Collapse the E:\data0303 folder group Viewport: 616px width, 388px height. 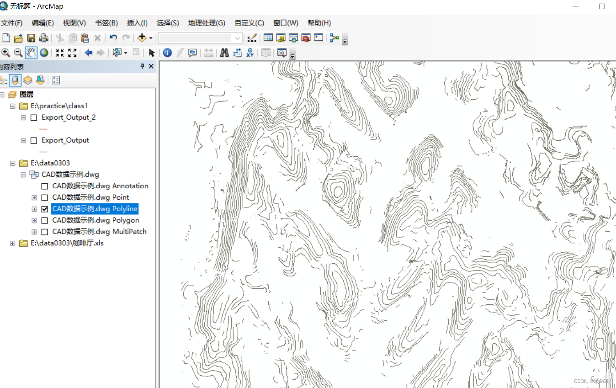tap(12, 163)
